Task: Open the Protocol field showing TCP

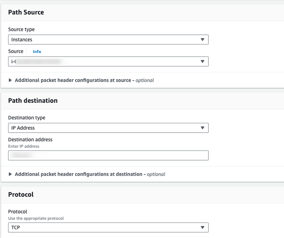Action: pos(103,227)
